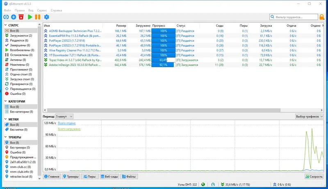Screen dimensions: 328x189
Task: Open the Период 5 минут dropdown
Action: click(64, 117)
